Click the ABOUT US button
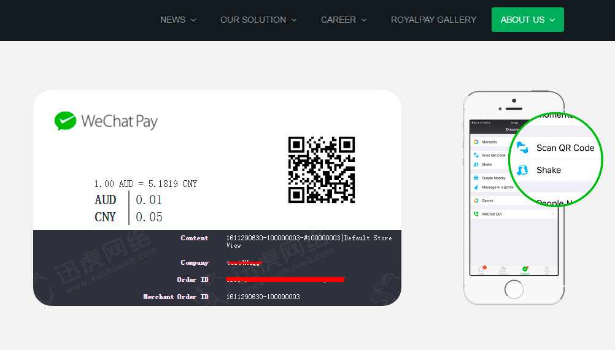615x350 pixels. pos(527,20)
